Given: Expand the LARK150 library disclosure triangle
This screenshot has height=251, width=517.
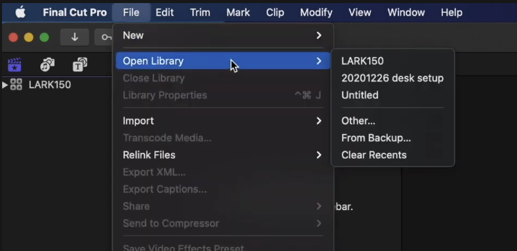Looking at the screenshot, I should click(5, 85).
